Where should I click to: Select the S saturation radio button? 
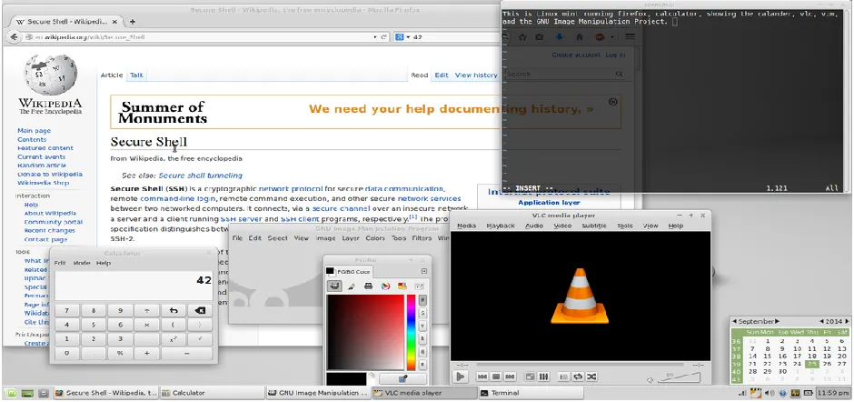tap(422, 313)
